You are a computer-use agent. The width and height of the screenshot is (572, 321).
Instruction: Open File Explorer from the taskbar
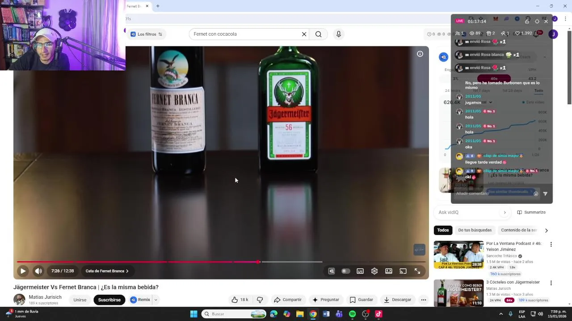click(x=300, y=314)
